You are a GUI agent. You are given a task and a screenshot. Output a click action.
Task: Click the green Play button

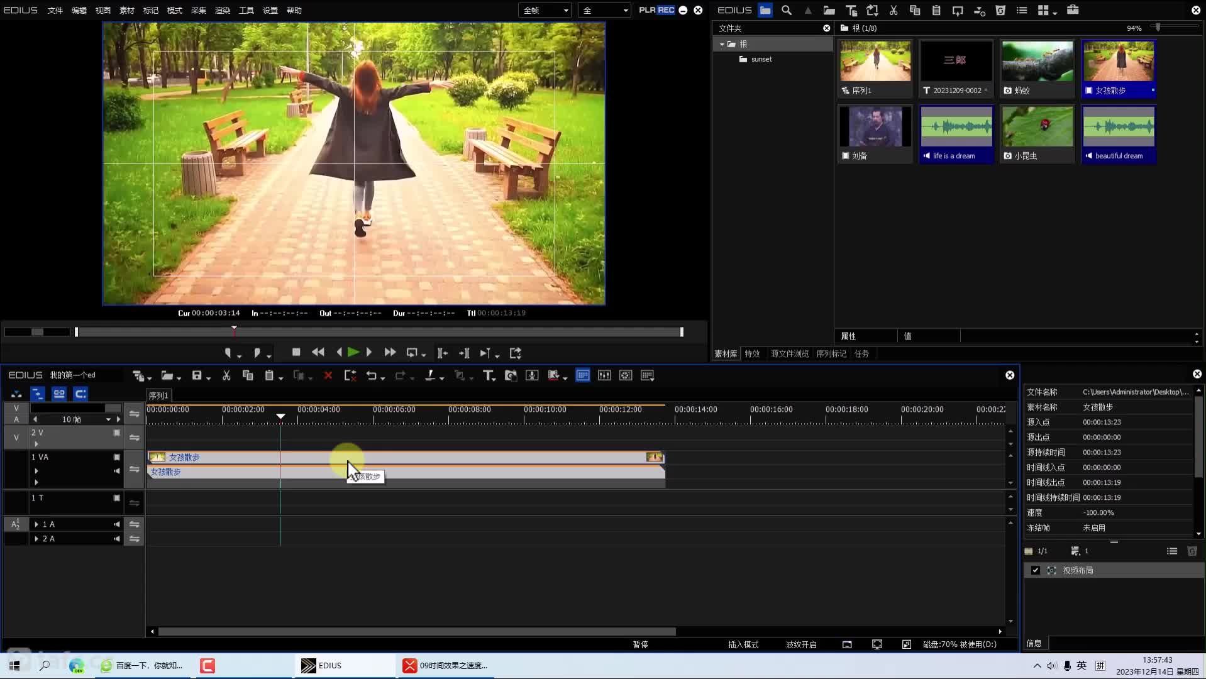353,353
